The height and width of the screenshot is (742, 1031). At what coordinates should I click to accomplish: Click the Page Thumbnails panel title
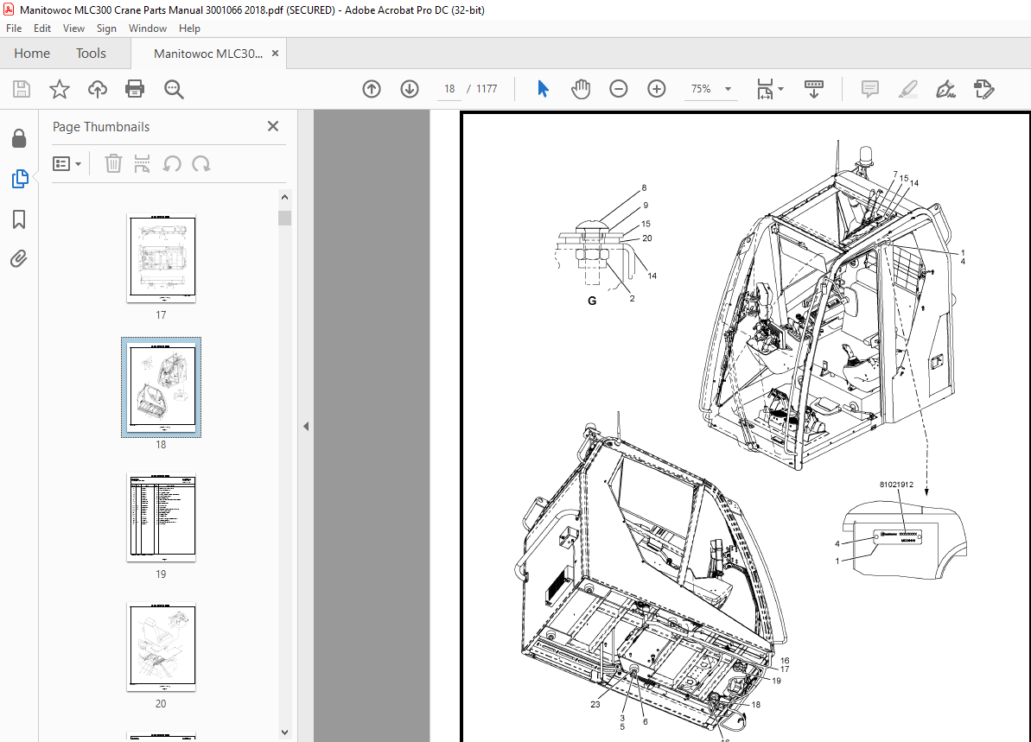[101, 127]
